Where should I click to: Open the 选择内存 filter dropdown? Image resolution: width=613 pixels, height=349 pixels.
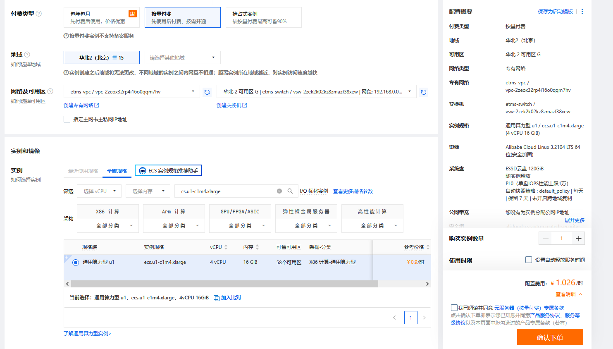pyautogui.click(x=148, y=191)
